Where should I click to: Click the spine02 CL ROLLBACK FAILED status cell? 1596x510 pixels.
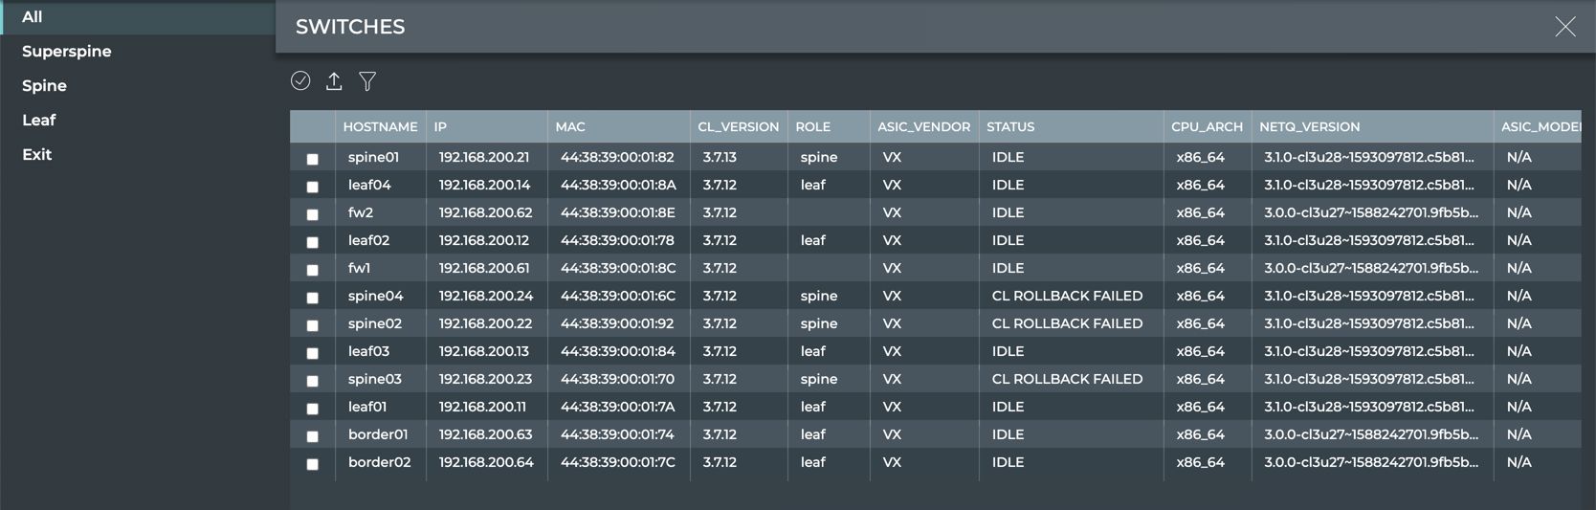(1067, 324)
